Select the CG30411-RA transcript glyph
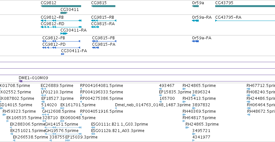 point(64,33)
